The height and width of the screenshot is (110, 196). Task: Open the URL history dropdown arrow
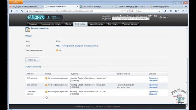point(125,11)
